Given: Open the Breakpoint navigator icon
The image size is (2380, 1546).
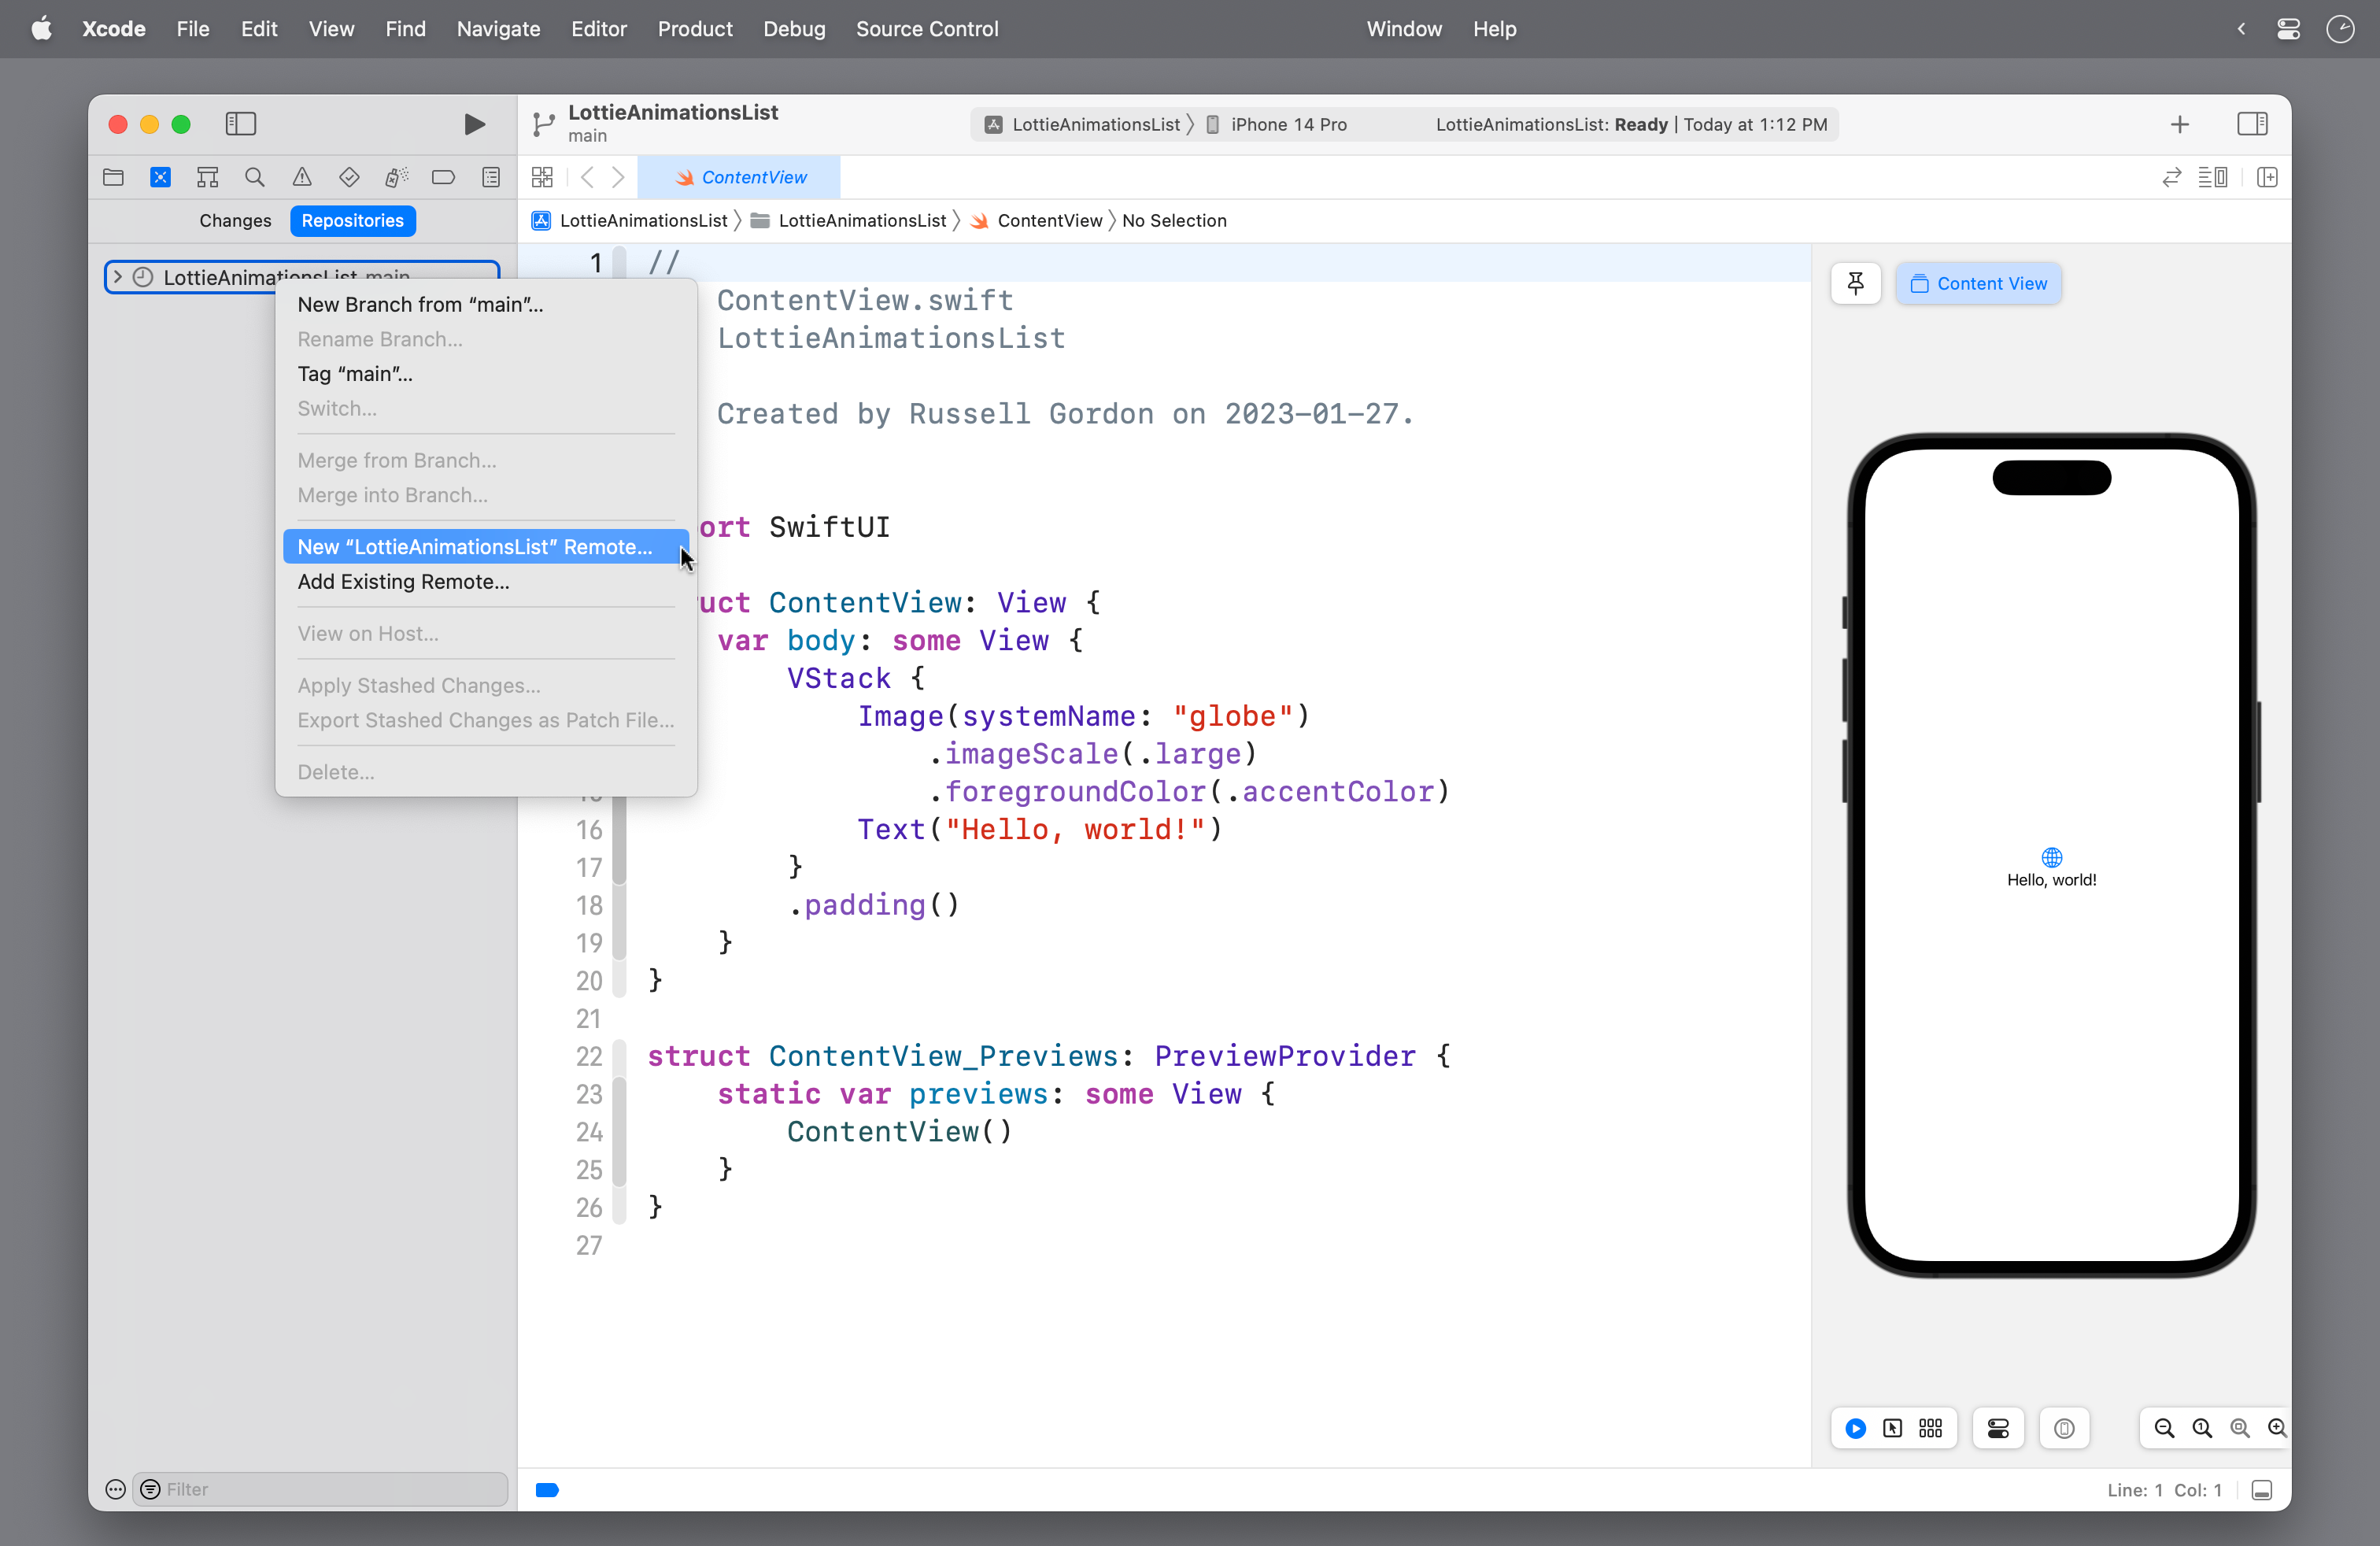Looking at the screenshot, I should click(x=443, y=178).
